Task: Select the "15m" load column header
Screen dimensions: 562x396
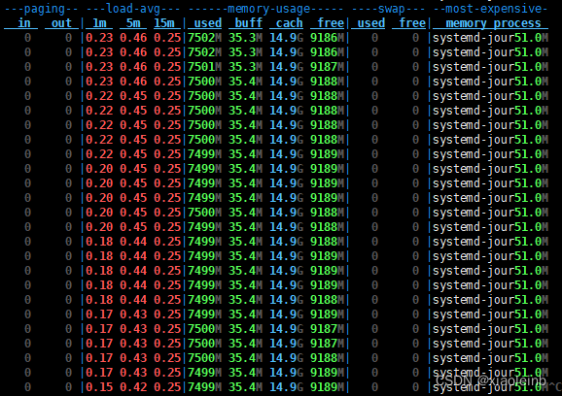Action: (x=163, y=23)
